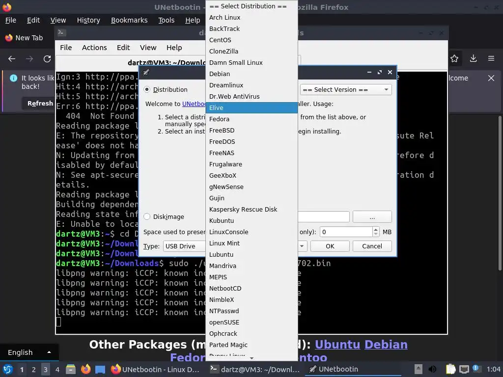This screenshot has height=377, width=503.
Task: Select Gujin in the list
Action: coord(251,198)
